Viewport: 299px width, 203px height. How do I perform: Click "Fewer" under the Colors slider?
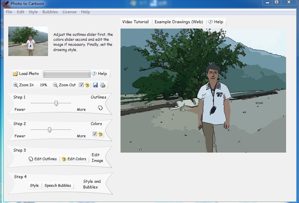coord(20,136)
